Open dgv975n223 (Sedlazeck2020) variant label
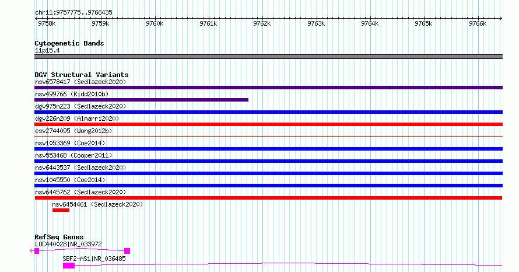This screenshot has height=272, width=519. (x=80, y=106)
